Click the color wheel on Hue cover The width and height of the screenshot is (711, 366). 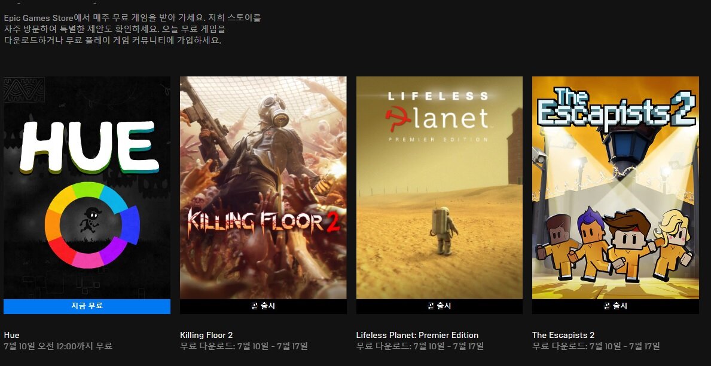click(92, 225)
